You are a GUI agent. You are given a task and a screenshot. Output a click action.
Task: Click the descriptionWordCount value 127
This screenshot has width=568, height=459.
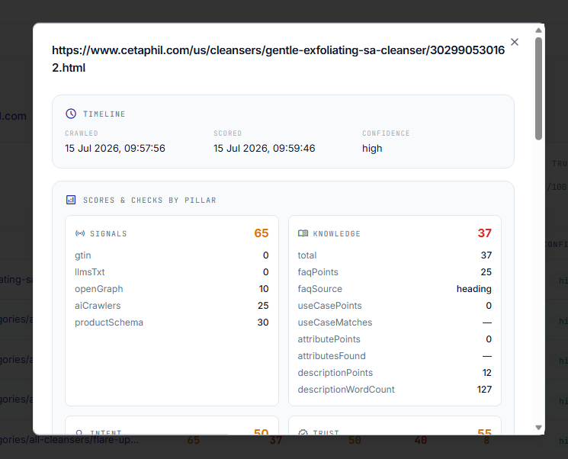pos(484,390)
